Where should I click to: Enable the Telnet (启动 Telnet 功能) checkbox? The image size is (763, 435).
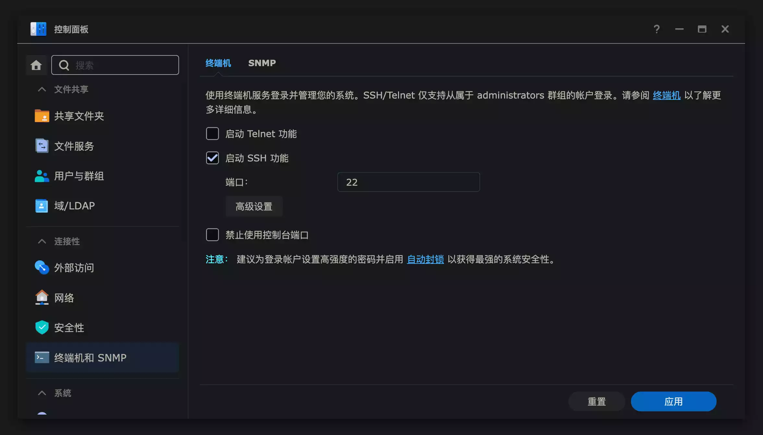click(212, 134)
